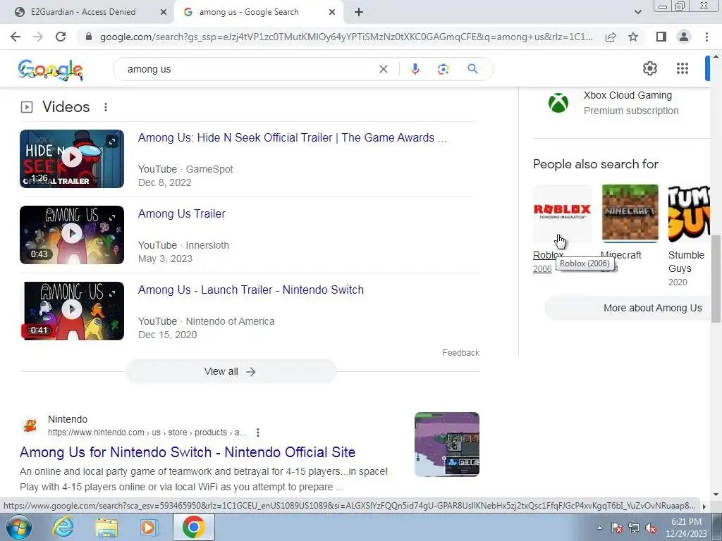Open the media player taskbar icon

[149, 527]
